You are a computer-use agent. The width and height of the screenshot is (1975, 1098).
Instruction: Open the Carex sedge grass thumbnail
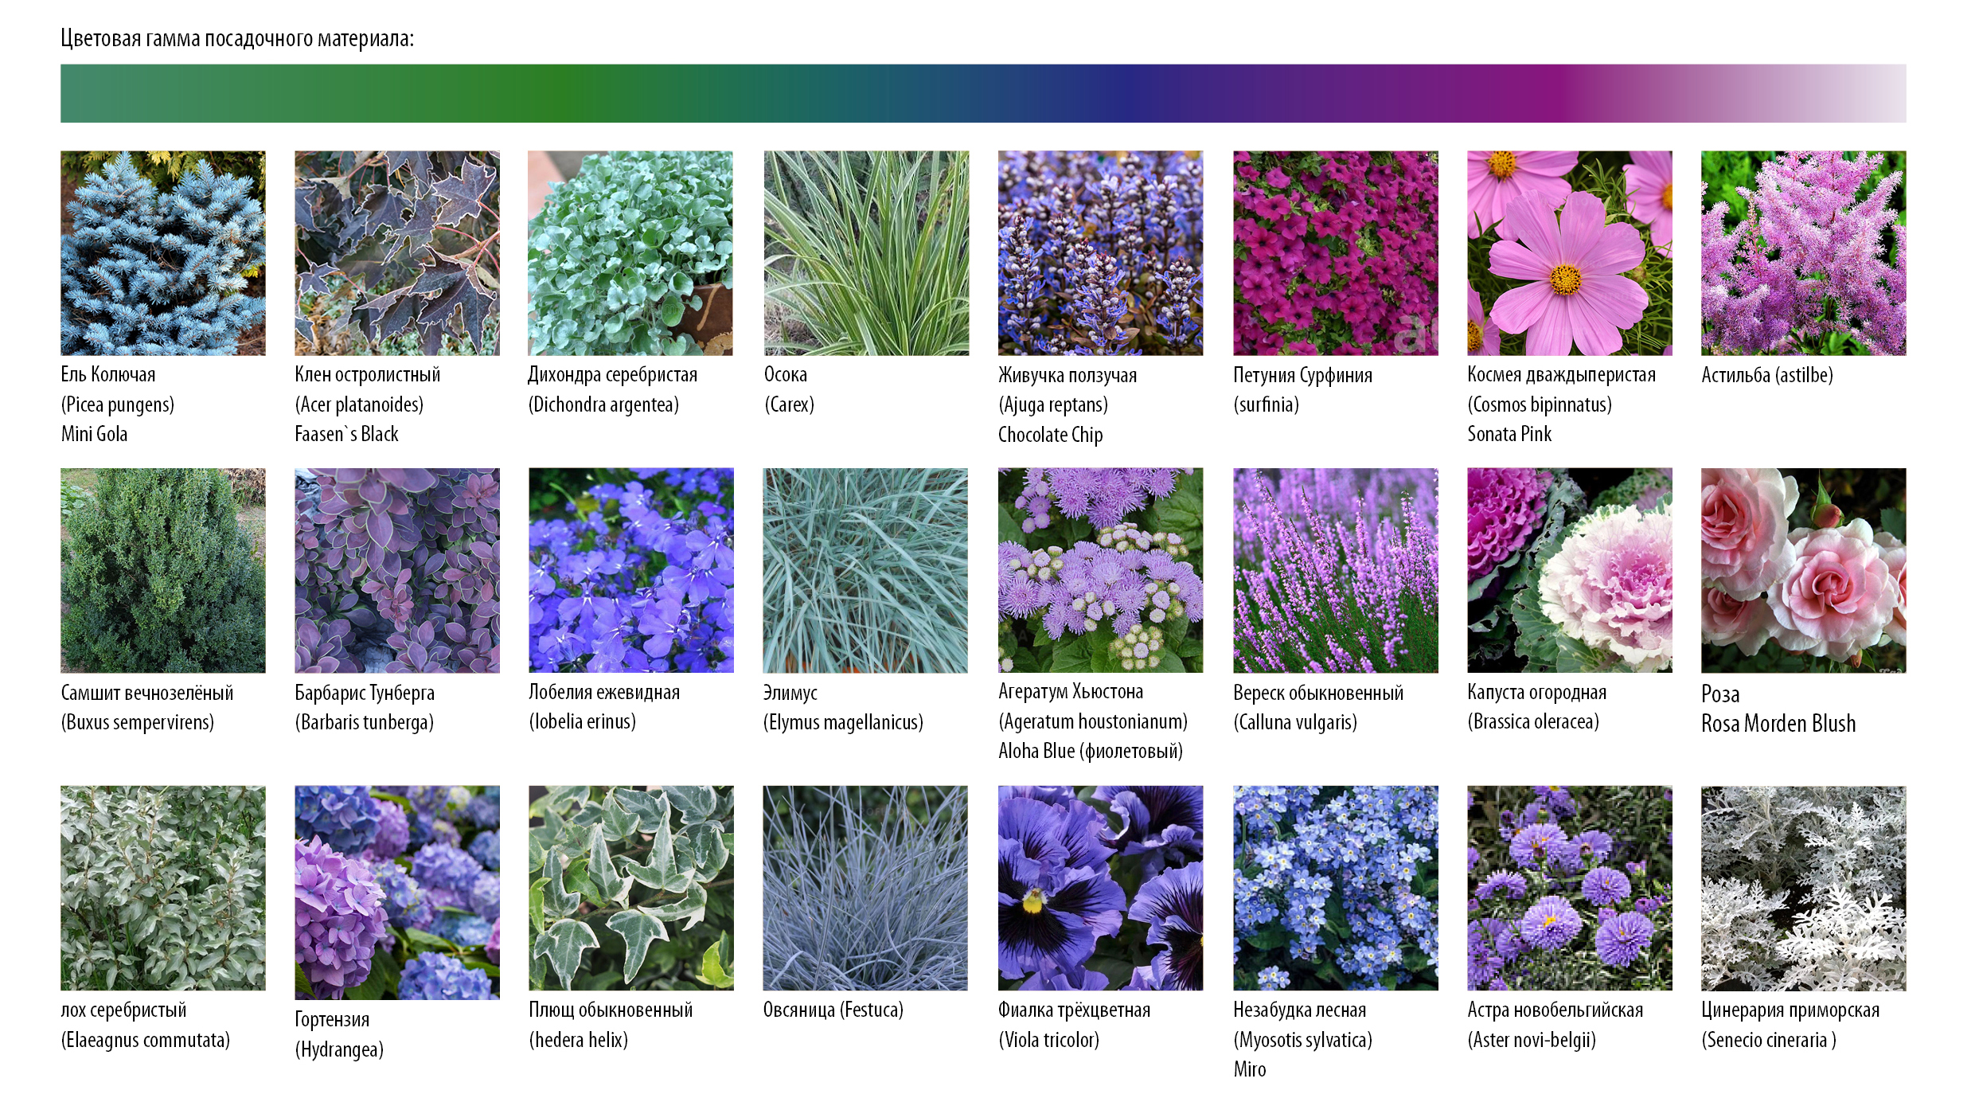(866, 253)
